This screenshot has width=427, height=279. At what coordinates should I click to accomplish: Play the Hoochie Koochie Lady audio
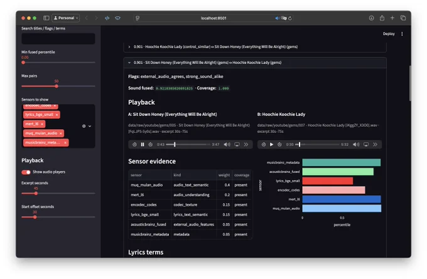pyautogui.click(x=271, y=144)
